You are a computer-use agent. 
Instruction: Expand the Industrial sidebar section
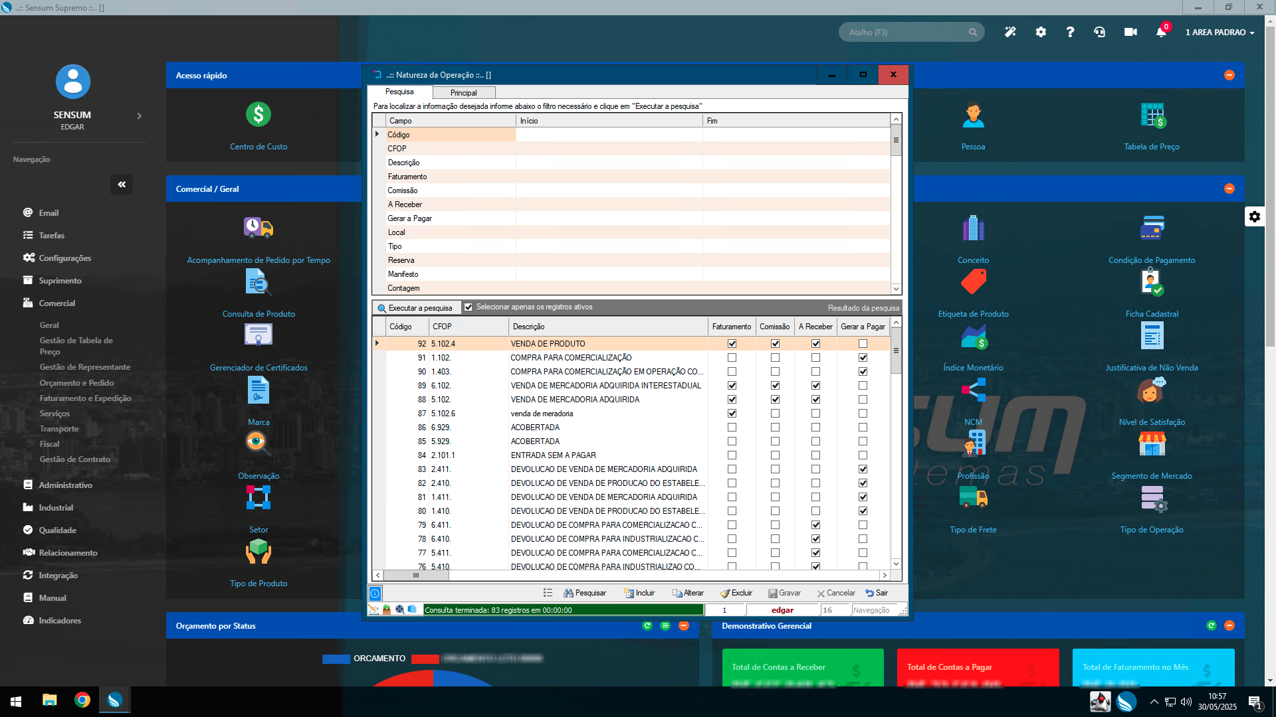coord(56,508)
